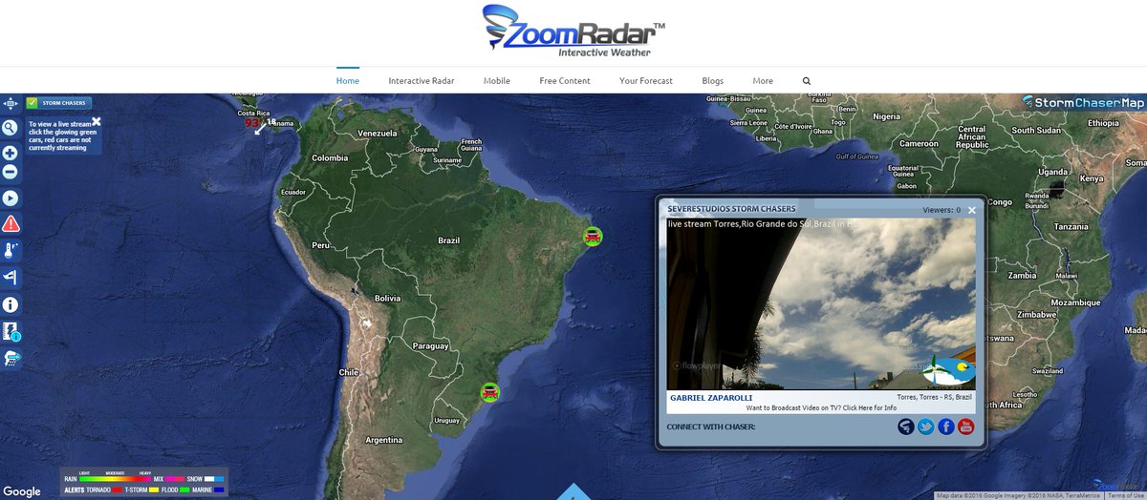Click the search magnifier in navigation bar
The height and width of the screenshot is (500, 1147).
807,81
